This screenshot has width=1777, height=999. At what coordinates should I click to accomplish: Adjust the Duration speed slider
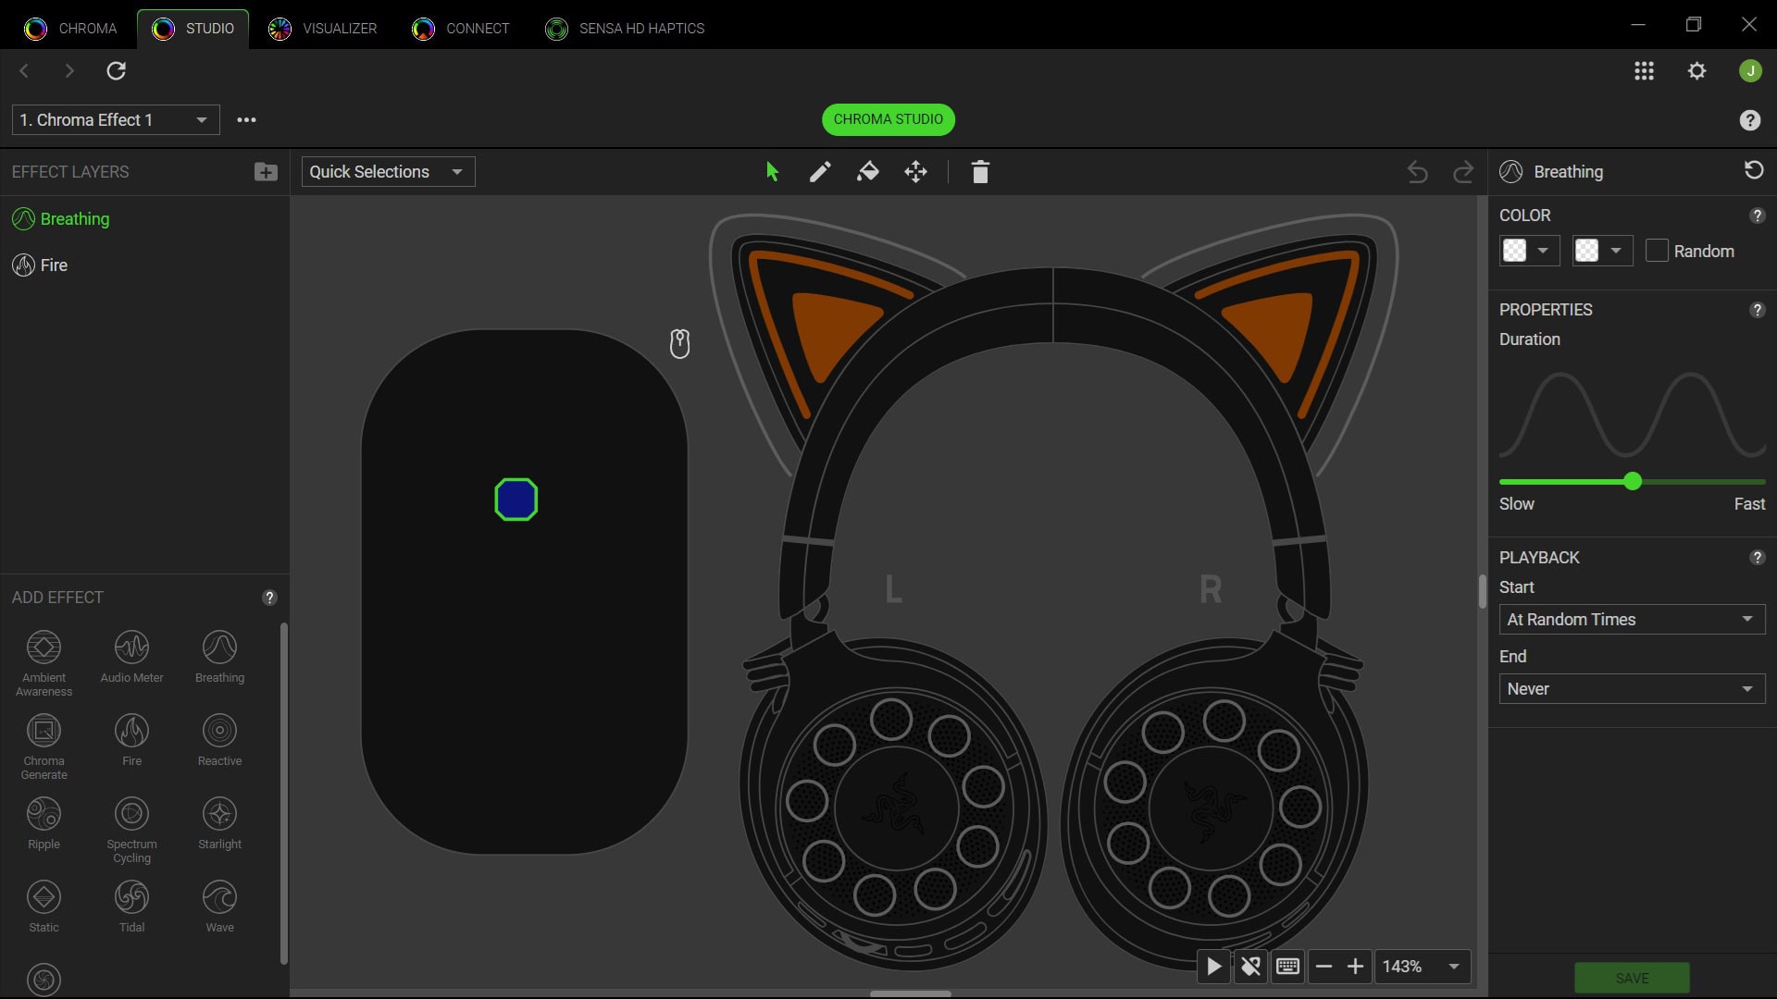click(1632, 481)
